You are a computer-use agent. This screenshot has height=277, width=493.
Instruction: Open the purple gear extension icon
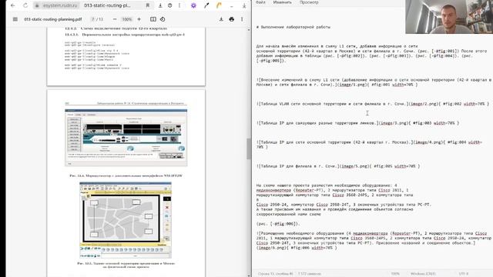point(193,5)
